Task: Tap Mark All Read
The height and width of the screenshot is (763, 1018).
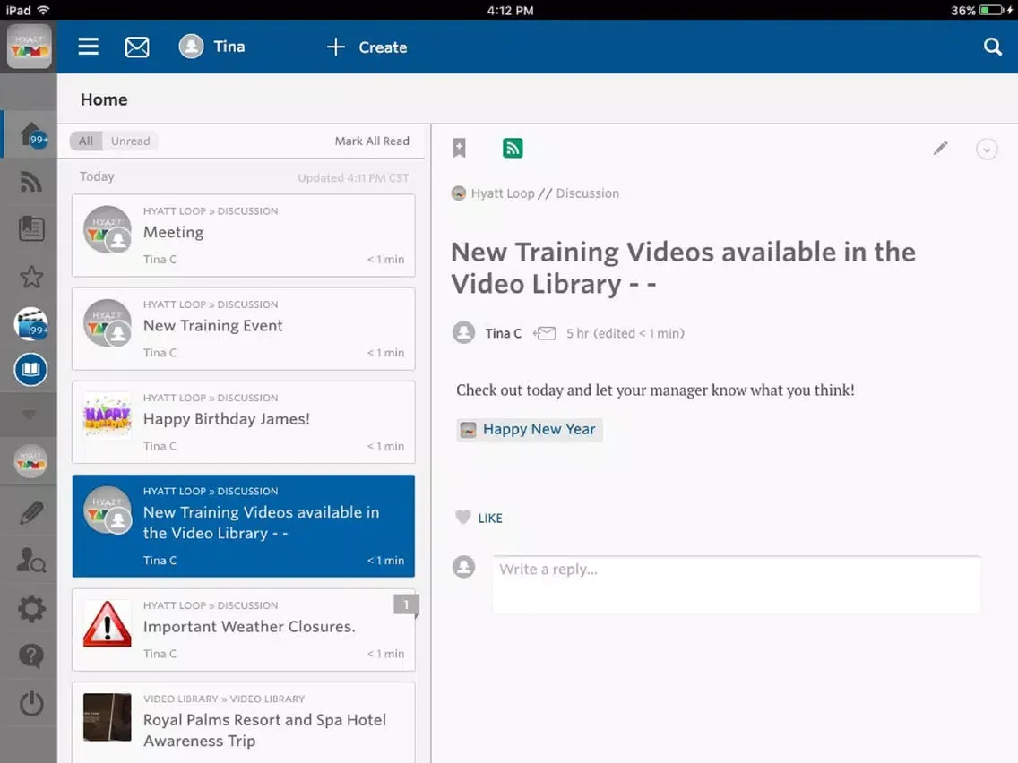Action: pos(372,141)
